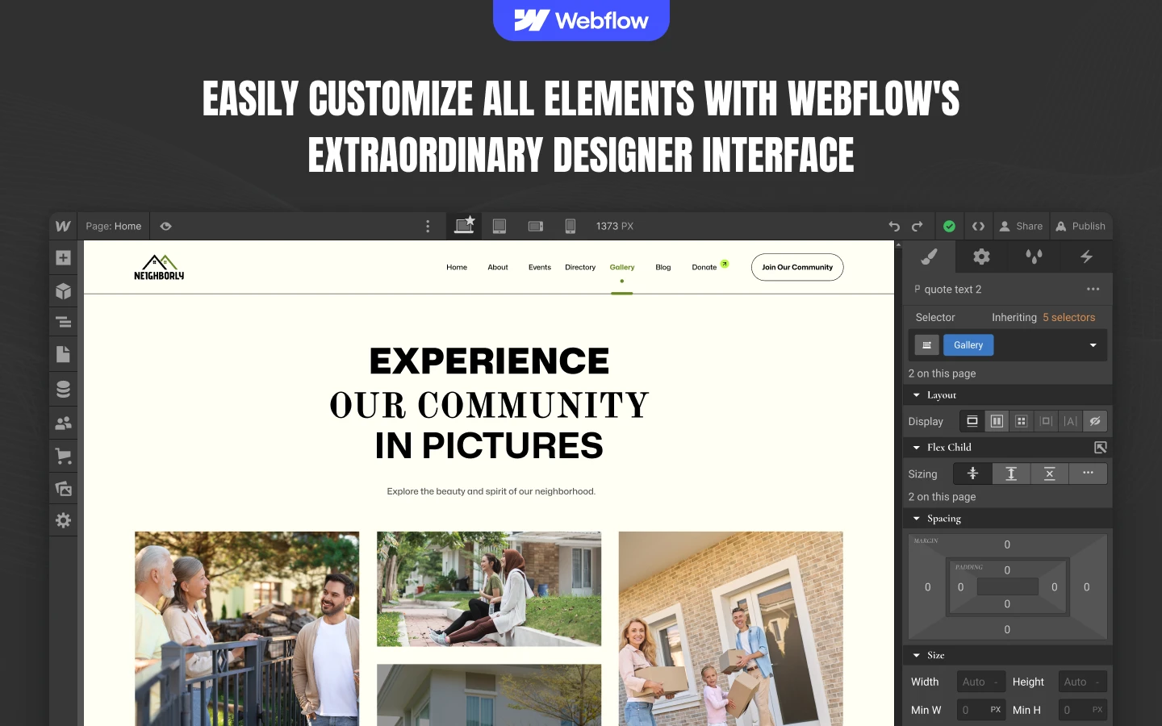Open the Navigator panel icon
This screenshot has height=726, width=1162.
click(x=63, y=323)
